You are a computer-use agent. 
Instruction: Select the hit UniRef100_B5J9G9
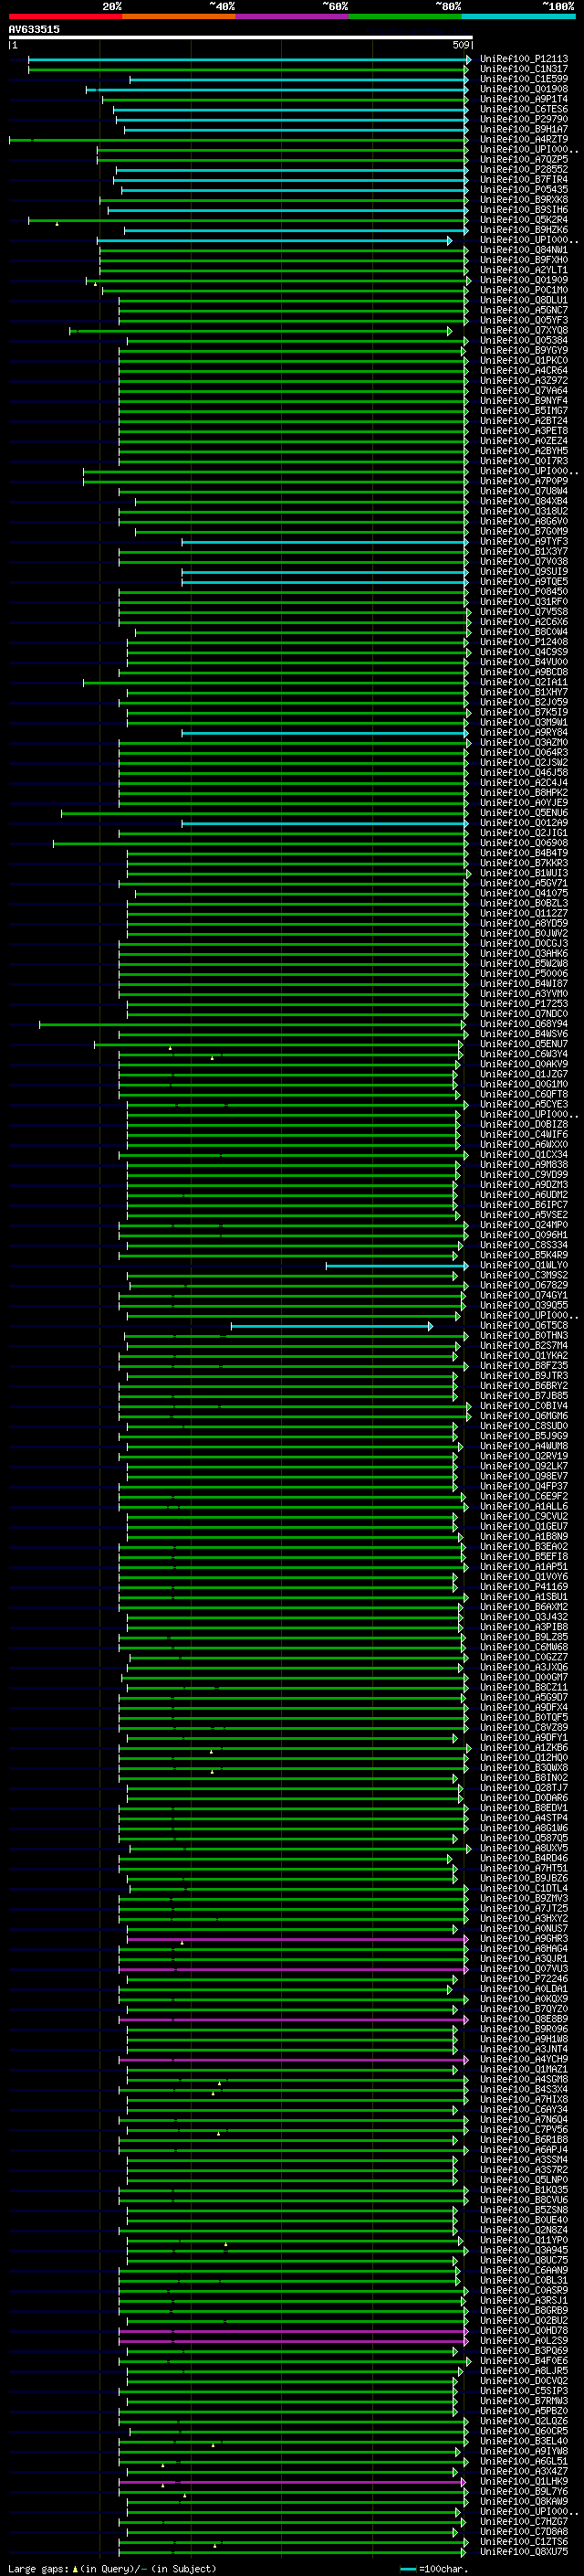click(524, 1436)
